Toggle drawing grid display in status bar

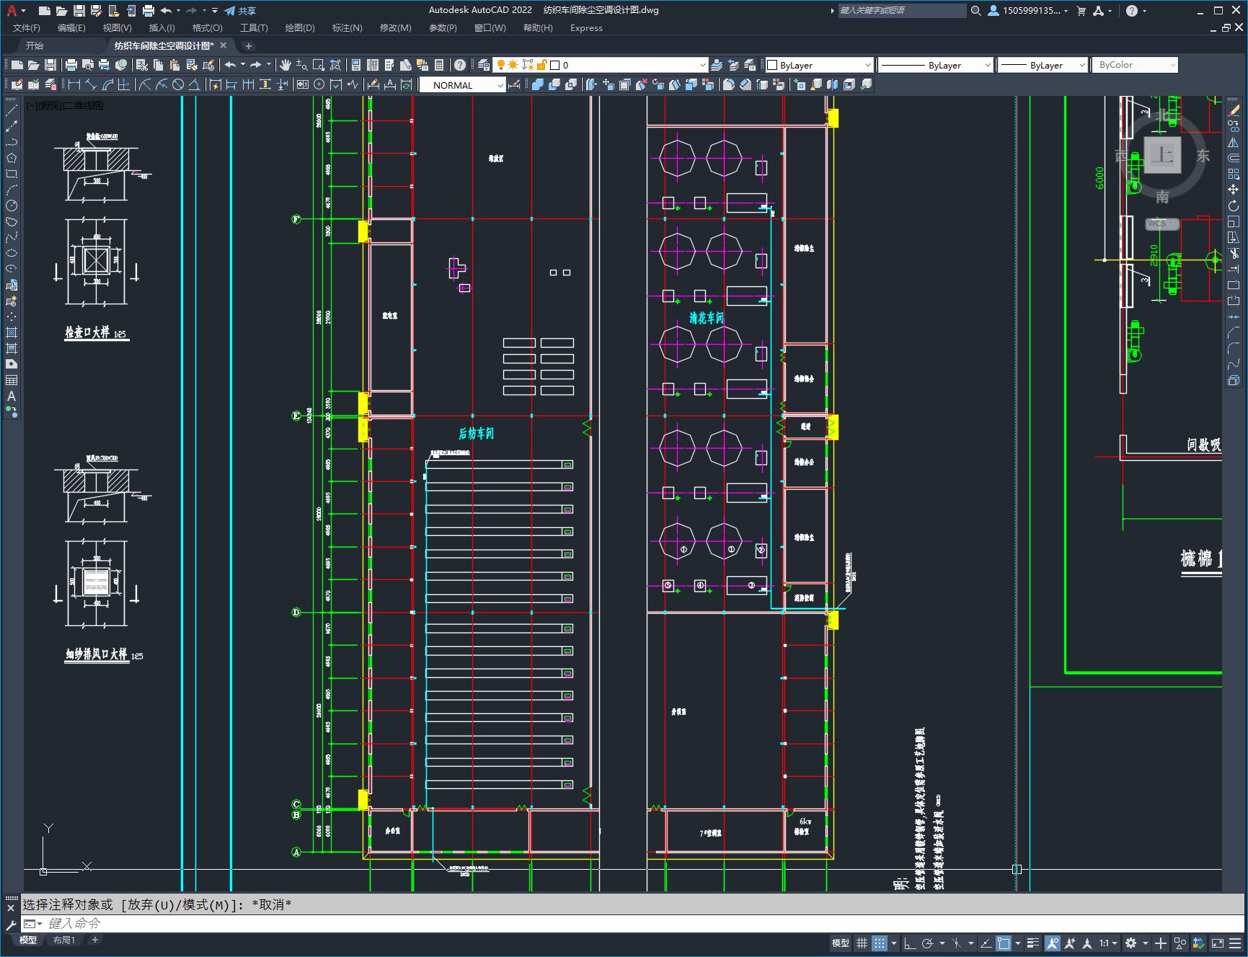(862, 943)
